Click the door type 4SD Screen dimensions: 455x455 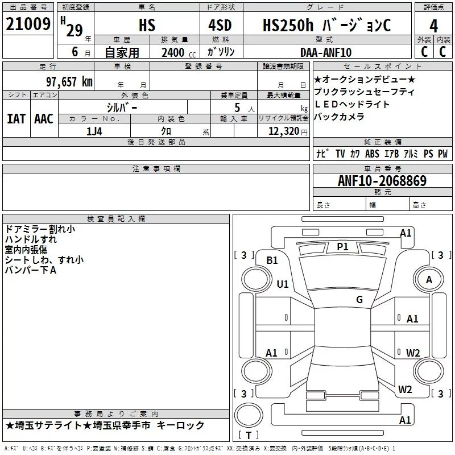(220, 25)
